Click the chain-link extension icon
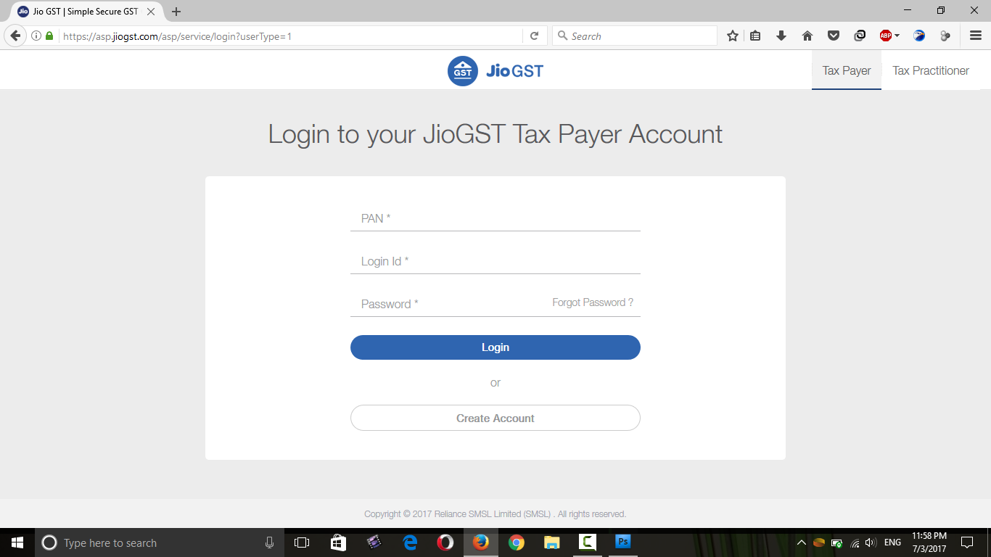Image resolution: width=991 pixels, height=557 pixels. (860, 36)
